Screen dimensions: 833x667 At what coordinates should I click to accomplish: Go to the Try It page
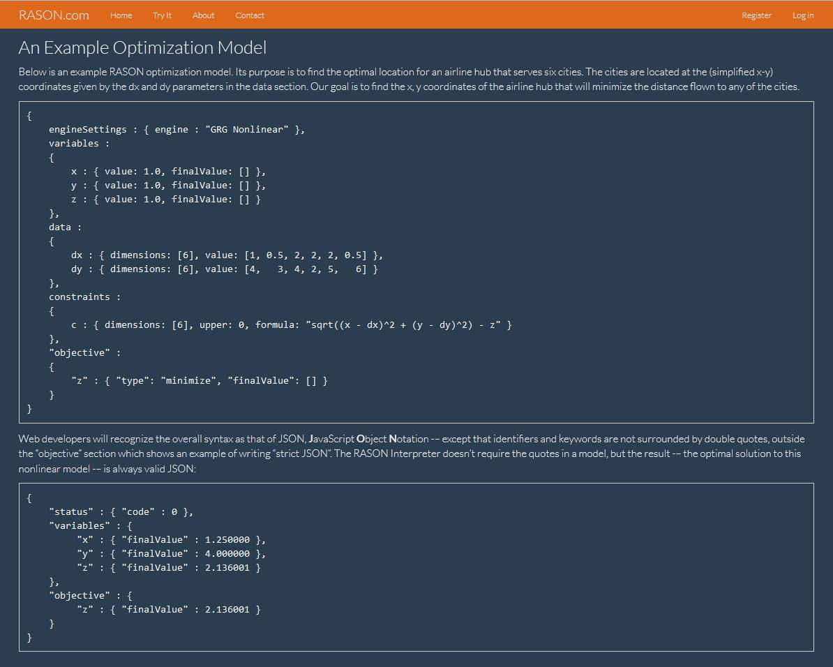click(162, 15)
